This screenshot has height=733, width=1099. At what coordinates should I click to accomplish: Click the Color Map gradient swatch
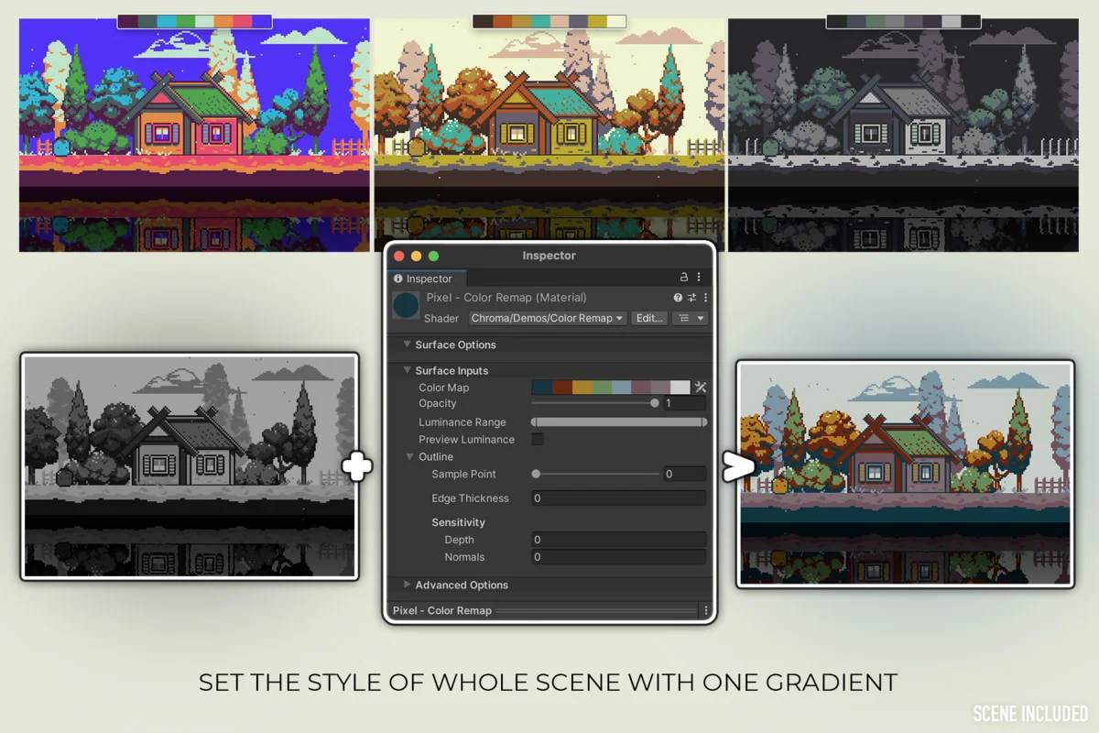click(x=610, y=388)
